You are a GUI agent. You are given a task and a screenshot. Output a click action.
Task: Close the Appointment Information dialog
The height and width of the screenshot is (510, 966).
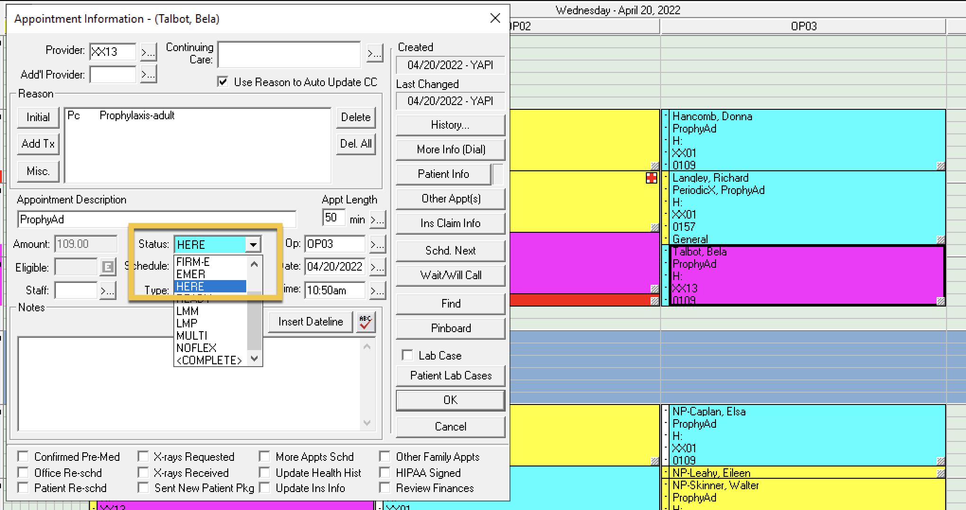pyautogui.click(x=495, y=18)
